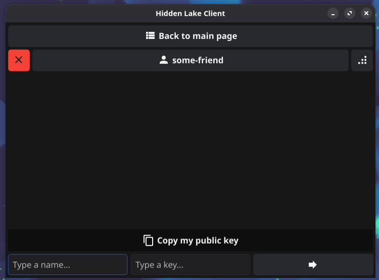Screen dimensions: 379x280
Task: Click the desktop wallpaper right of the window
Action: pos(376,152)
